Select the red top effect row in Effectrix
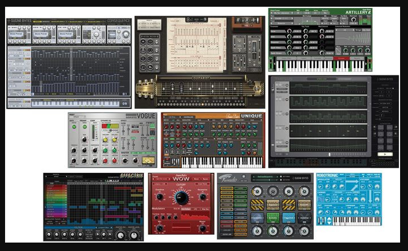The width and height of the screenshot is (408, 251). (56, 186)
